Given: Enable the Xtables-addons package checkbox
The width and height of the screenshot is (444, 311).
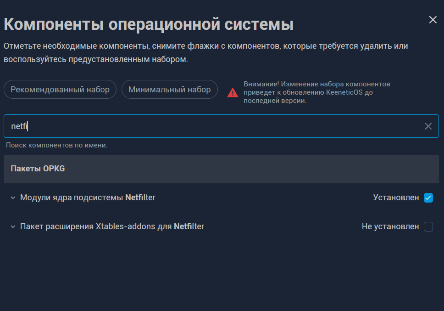Looking at the screenshot, I should click(x=428, y=226).
